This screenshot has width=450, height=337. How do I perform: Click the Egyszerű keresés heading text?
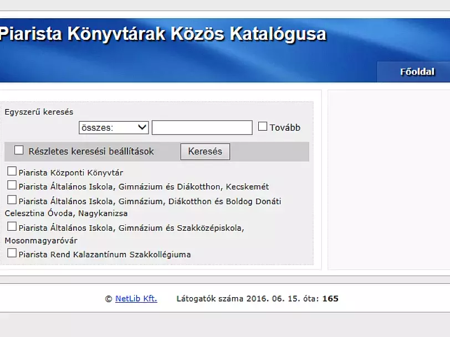click(39, 112)
